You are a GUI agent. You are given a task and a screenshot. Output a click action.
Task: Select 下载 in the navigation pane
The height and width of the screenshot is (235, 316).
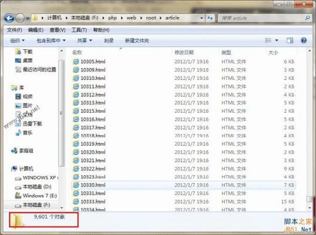click(28, 52)
